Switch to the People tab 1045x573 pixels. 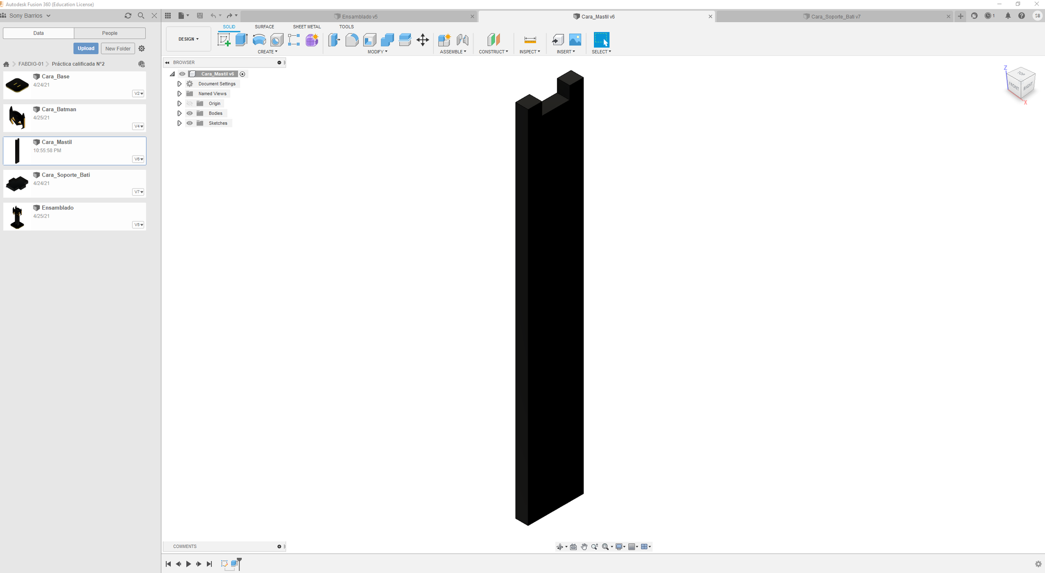[110, 33]
